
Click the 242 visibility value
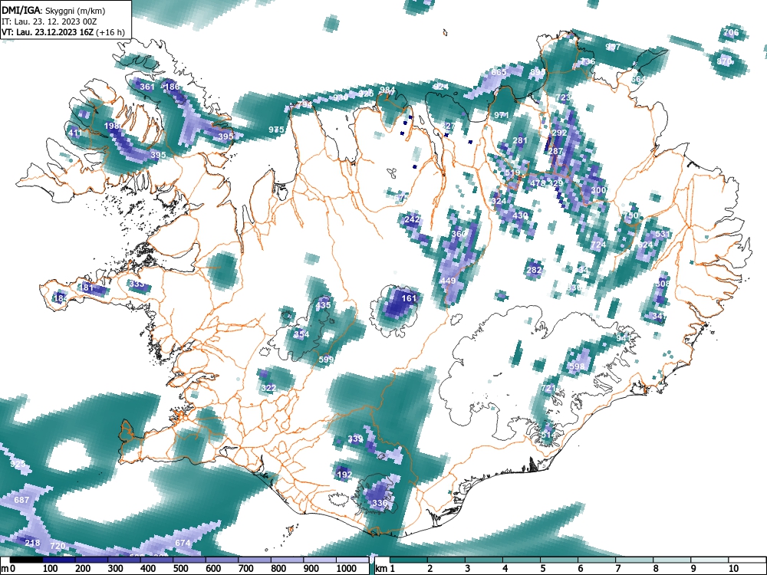(x=412, y=219)
